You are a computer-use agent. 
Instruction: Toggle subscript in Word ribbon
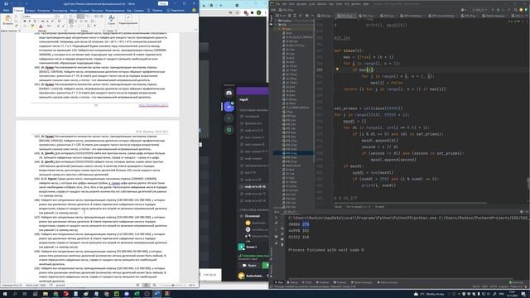[x=48, y=22]
